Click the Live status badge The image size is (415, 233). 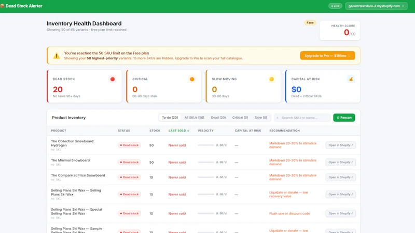click(335, 6)
